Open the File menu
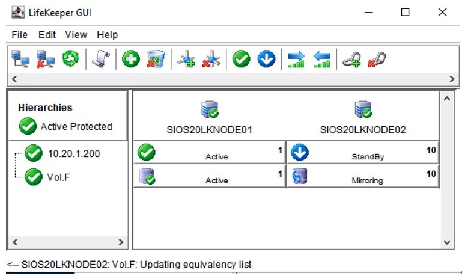462x276 pixels. pyautogui.click(x=19, y=35)
